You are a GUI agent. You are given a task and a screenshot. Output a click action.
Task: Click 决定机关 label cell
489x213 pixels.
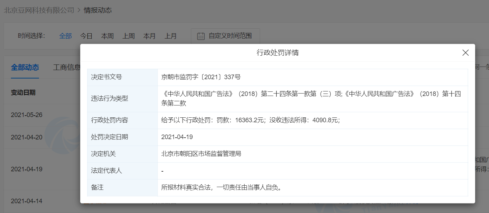123,154
